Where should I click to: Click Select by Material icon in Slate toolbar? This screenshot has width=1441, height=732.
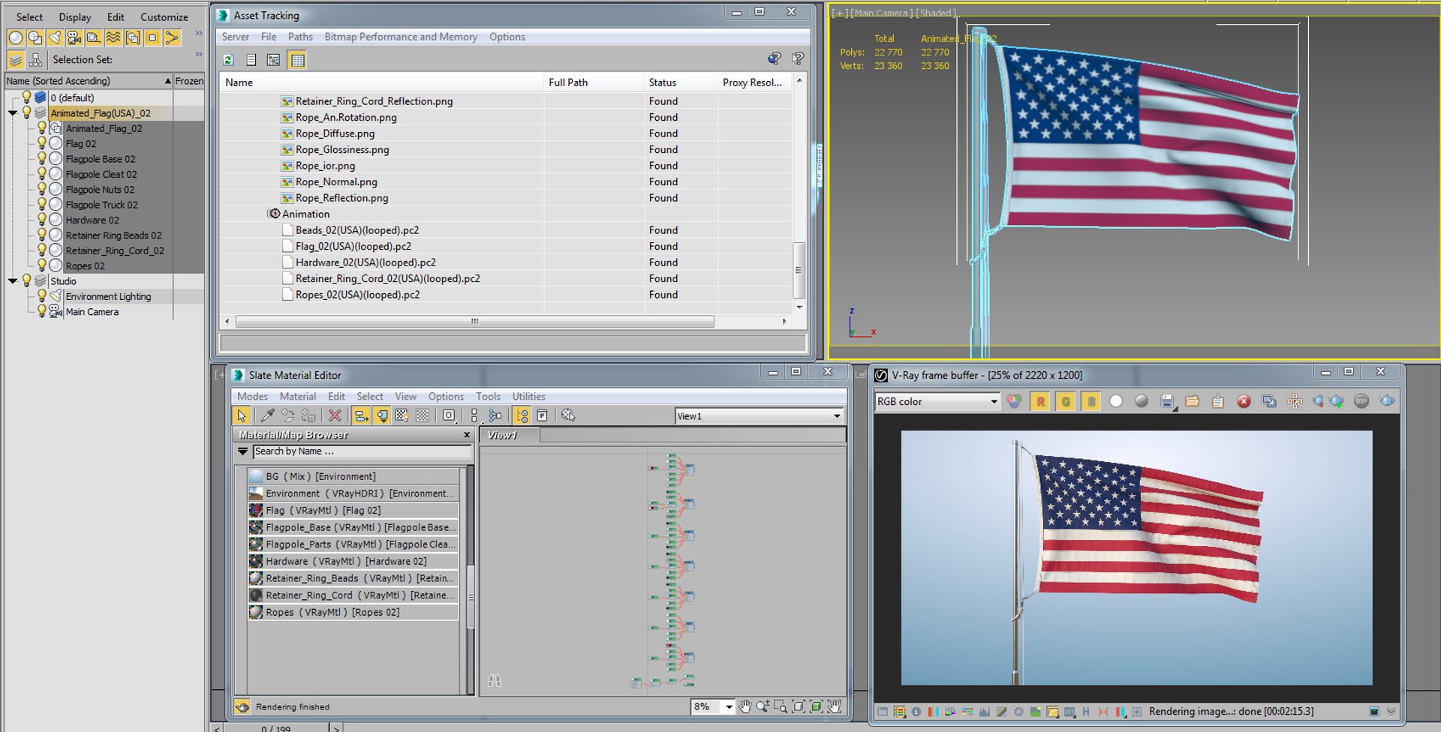click(568, 415)
